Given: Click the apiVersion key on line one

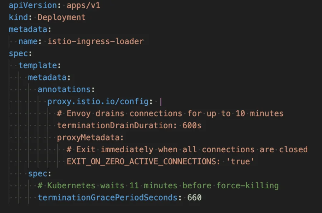Looking at the screenshot, I should coord(31,5).
